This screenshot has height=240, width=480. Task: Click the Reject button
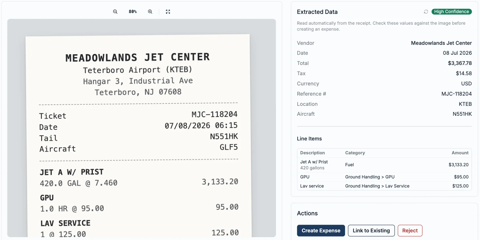point(410,231)
